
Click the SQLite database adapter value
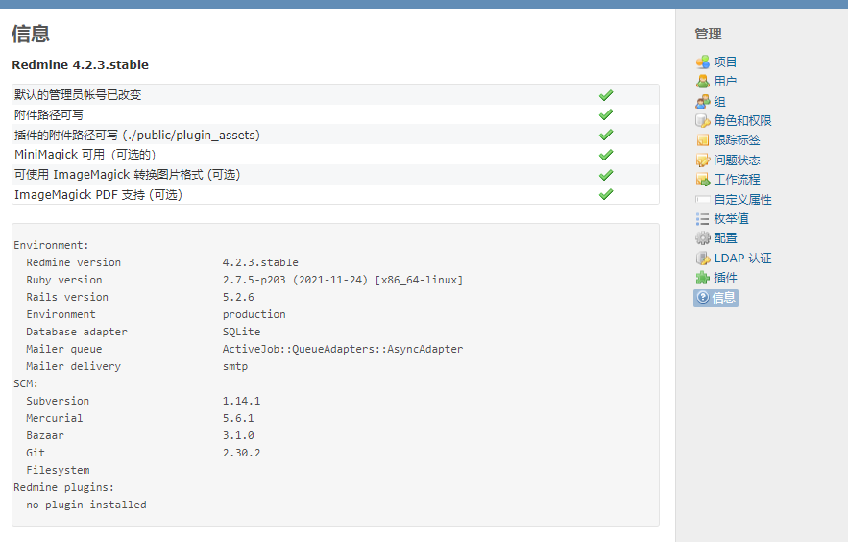242,332
